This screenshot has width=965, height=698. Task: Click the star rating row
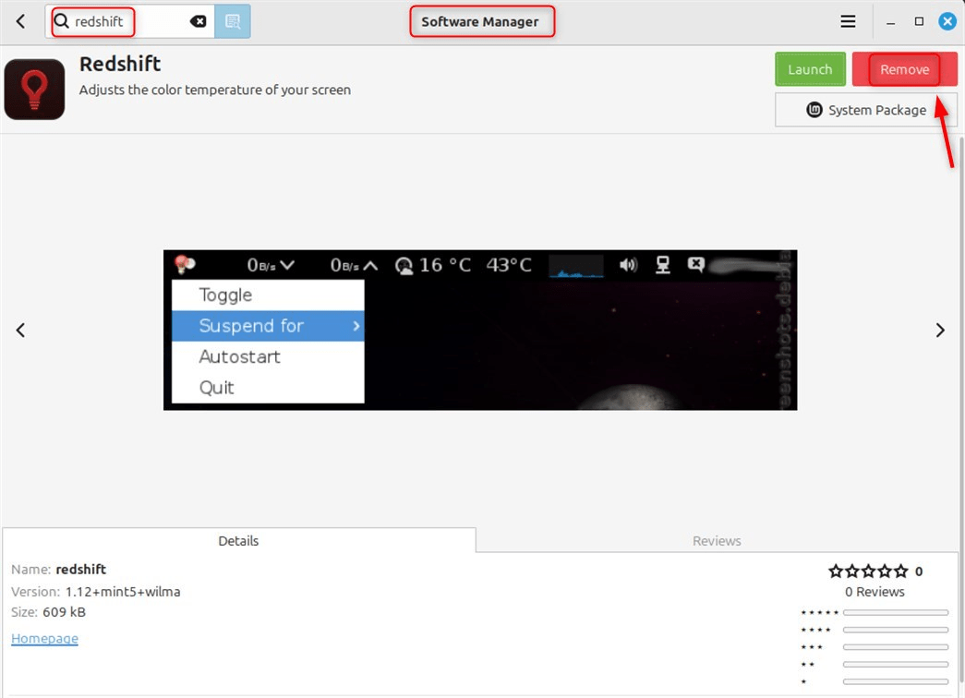coord(868,572)
